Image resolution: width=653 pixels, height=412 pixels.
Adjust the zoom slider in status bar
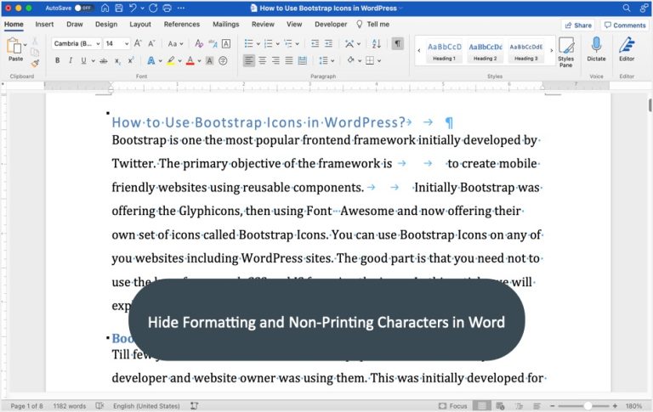click(x=587, y=406)
